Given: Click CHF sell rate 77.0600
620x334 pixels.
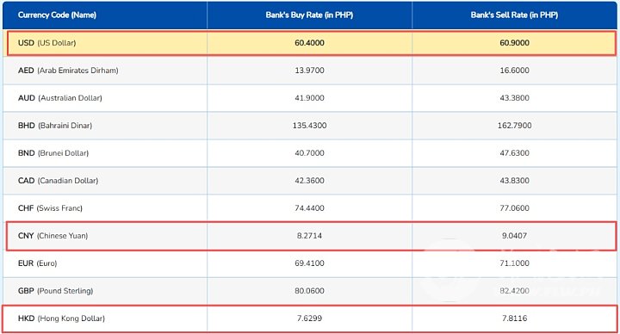Looking at the screenshot, I should [x=514, y=208].
